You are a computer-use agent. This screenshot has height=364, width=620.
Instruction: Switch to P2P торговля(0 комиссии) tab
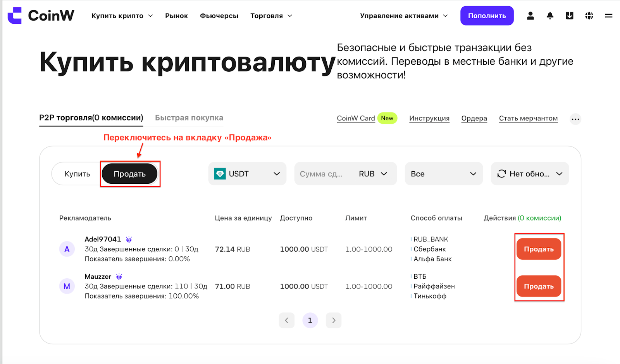[x=91, y=118]
